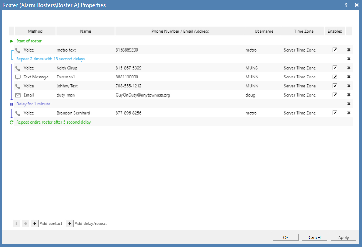Click the pause icon beside Delay for 1 minute
362x247 pixels.
pos(12,104)
